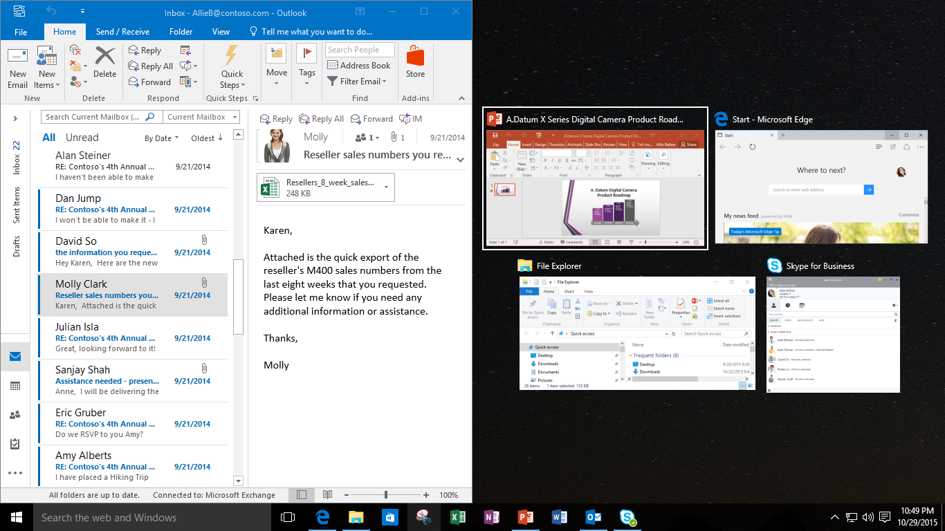The width and height of the screenshot is (945, 531).
Task: Click the Tell me what you want to do box
Action: click(x=311, y=32)
